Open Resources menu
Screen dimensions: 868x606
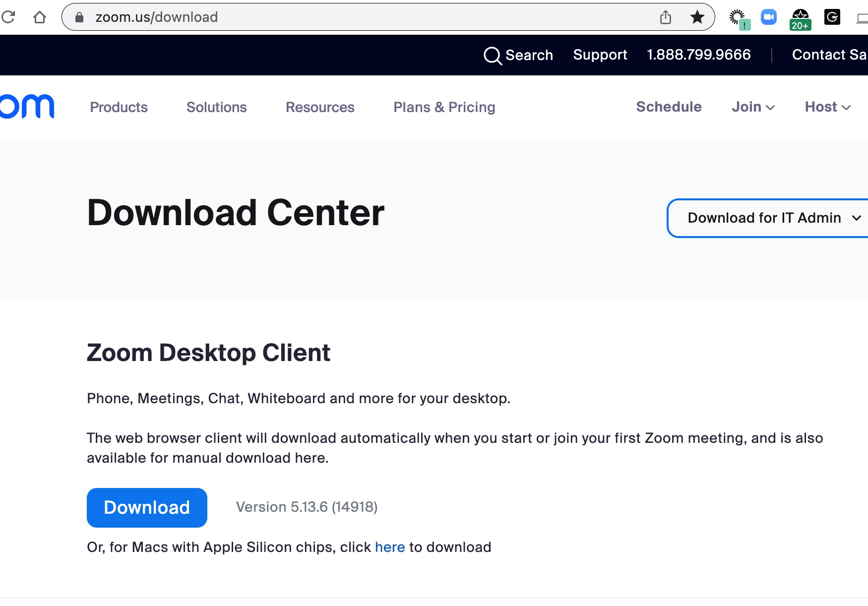click(x=320, y=107)
